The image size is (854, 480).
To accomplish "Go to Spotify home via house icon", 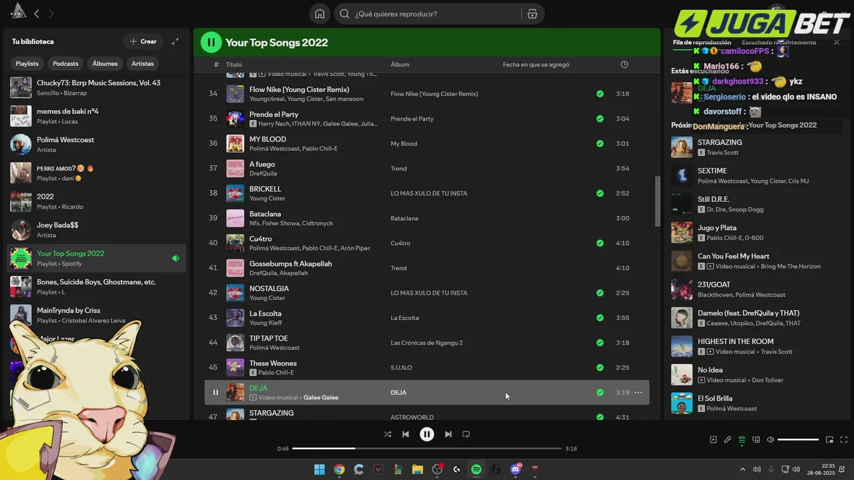I will click(320, 14).
